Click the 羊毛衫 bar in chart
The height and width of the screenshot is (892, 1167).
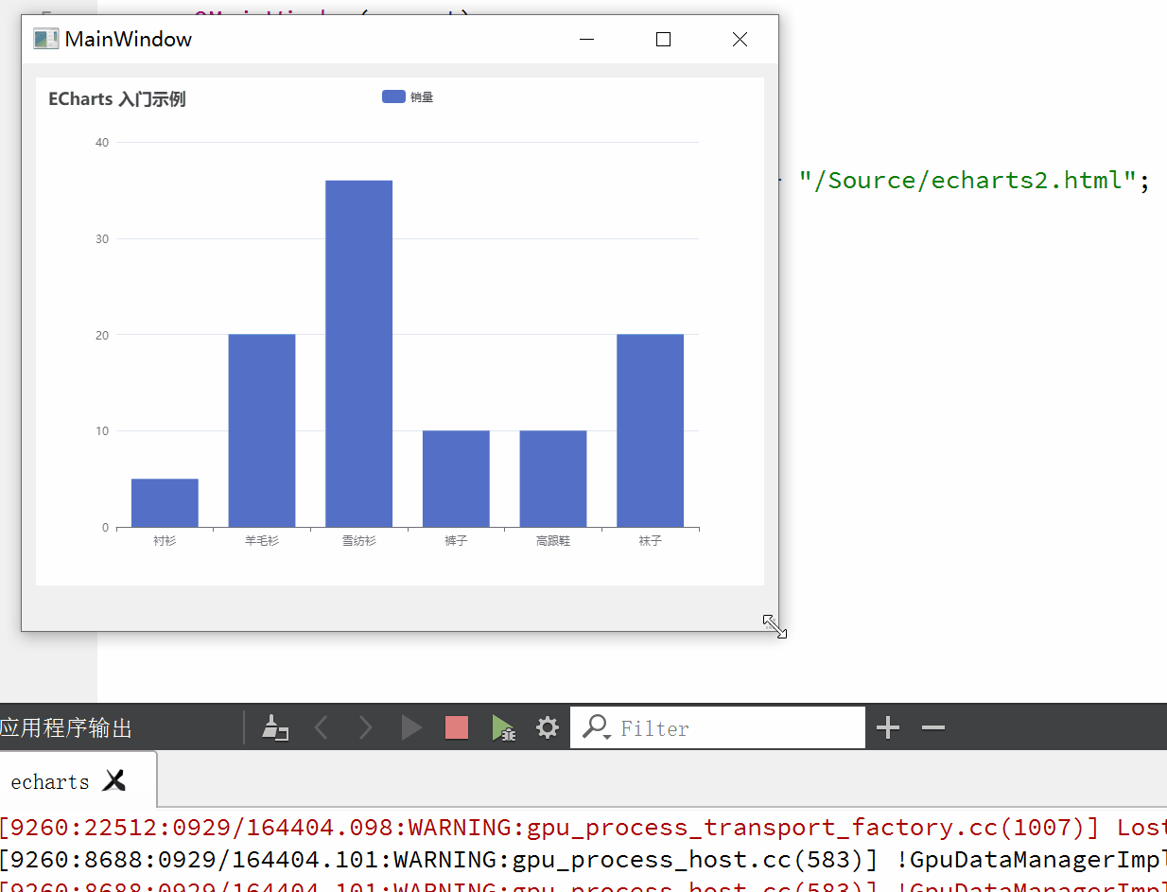point(262,430)
